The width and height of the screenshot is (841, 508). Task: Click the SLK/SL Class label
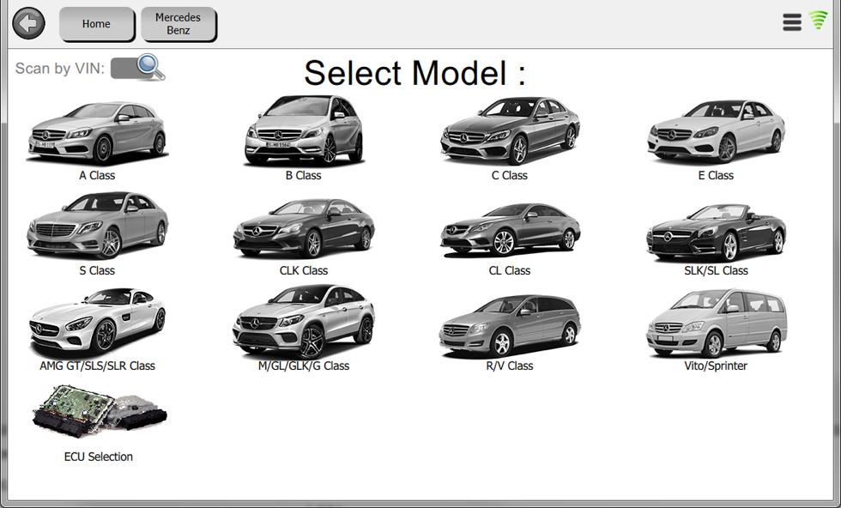tap(716, 270)
